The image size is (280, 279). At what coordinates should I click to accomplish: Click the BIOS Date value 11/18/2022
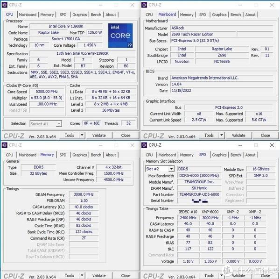[222, 90]
